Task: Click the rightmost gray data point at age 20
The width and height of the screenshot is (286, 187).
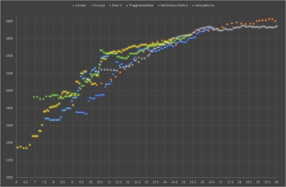Action: point(277,26)
